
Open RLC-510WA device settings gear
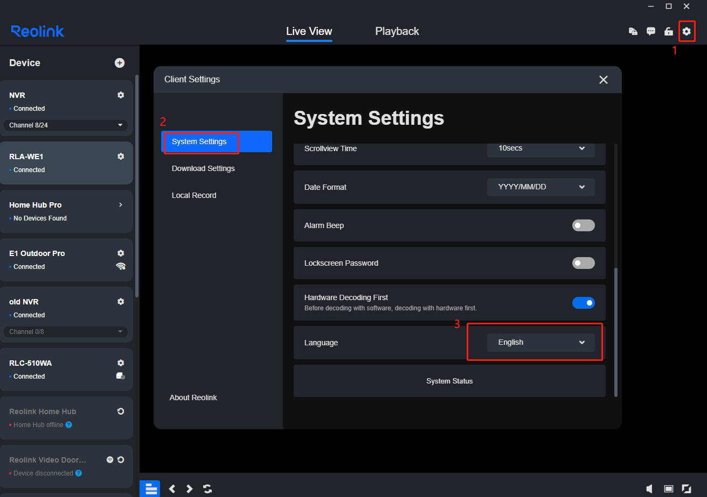click(x=121, y=363)
